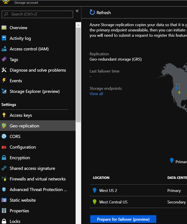The image size is (187, 224).
Task: Click the sidebar vertical scrollbar
Action: (x=78, y=73)
